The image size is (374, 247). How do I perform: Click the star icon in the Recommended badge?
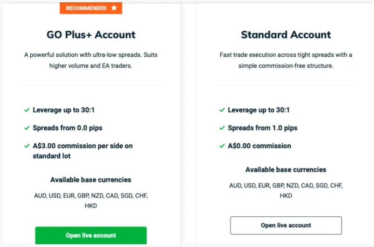pos(114,8)
